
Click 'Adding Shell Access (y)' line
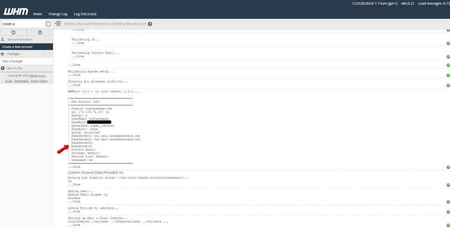[88, 195]
